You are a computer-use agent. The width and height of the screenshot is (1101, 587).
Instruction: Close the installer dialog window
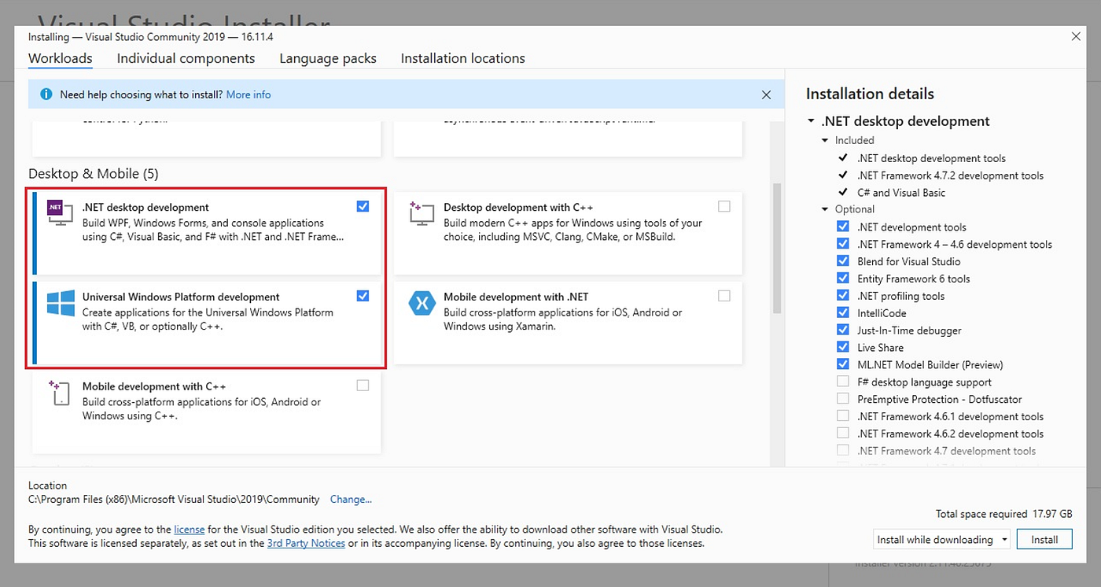click(x=1076, y=37)
